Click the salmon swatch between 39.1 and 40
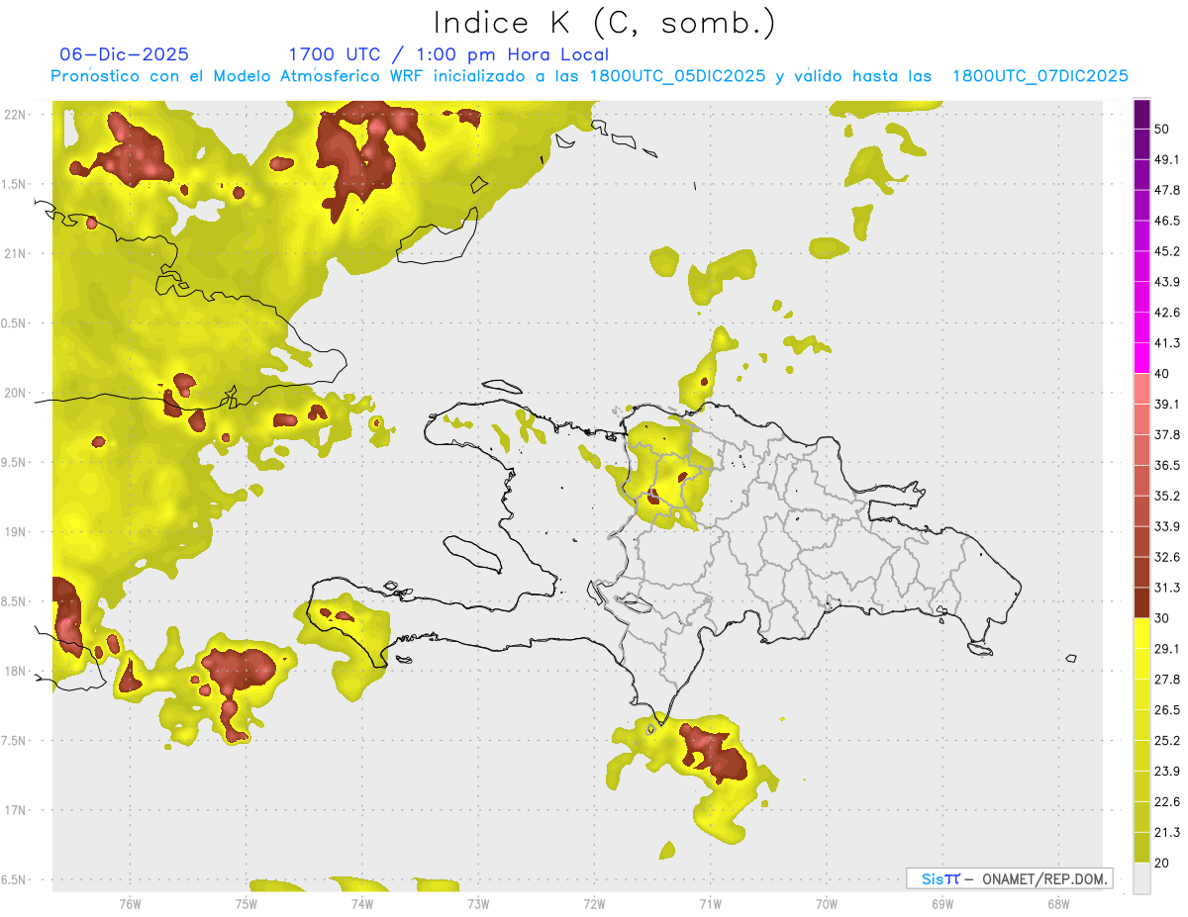This screenshot has width=1188, height=917. point(1141,389)
